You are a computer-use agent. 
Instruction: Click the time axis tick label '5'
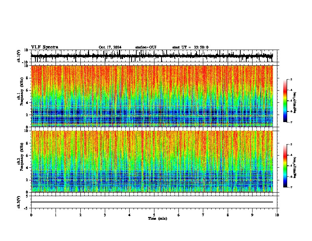[154, 215]
